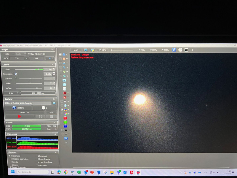The height and width of the screenshot is (178, 237).
Task: Toggle the 16 Bit option
Action: (3, 54)
